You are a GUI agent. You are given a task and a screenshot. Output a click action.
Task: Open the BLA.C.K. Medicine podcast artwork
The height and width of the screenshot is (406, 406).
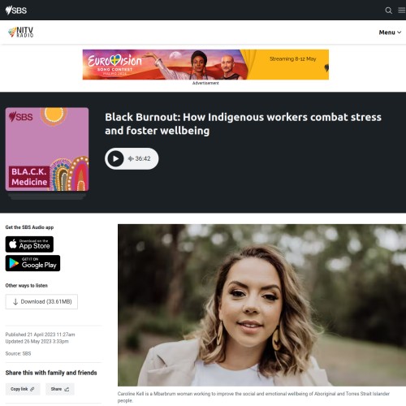click(47, 149)
